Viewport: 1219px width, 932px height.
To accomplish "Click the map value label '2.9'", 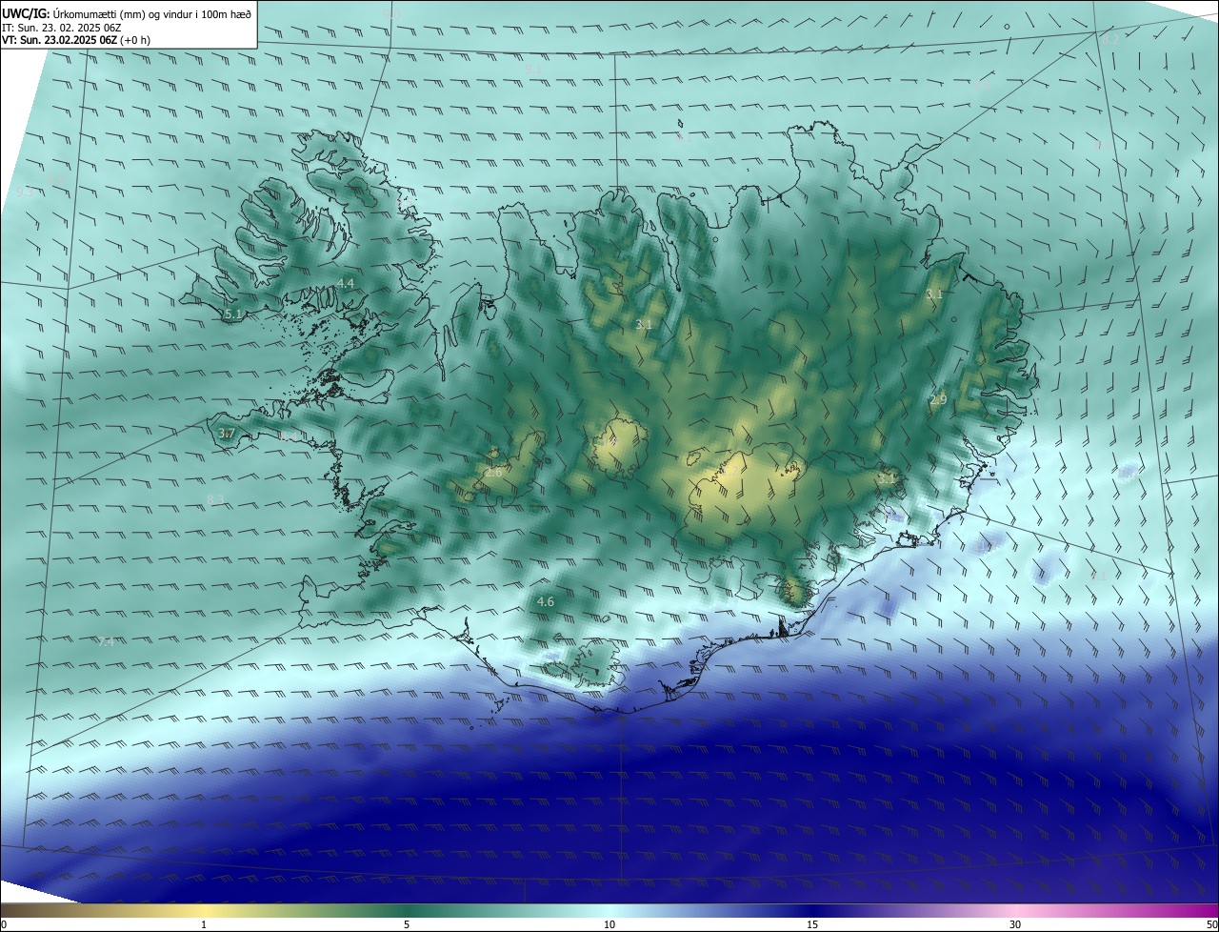I will (x=938, y=399).
